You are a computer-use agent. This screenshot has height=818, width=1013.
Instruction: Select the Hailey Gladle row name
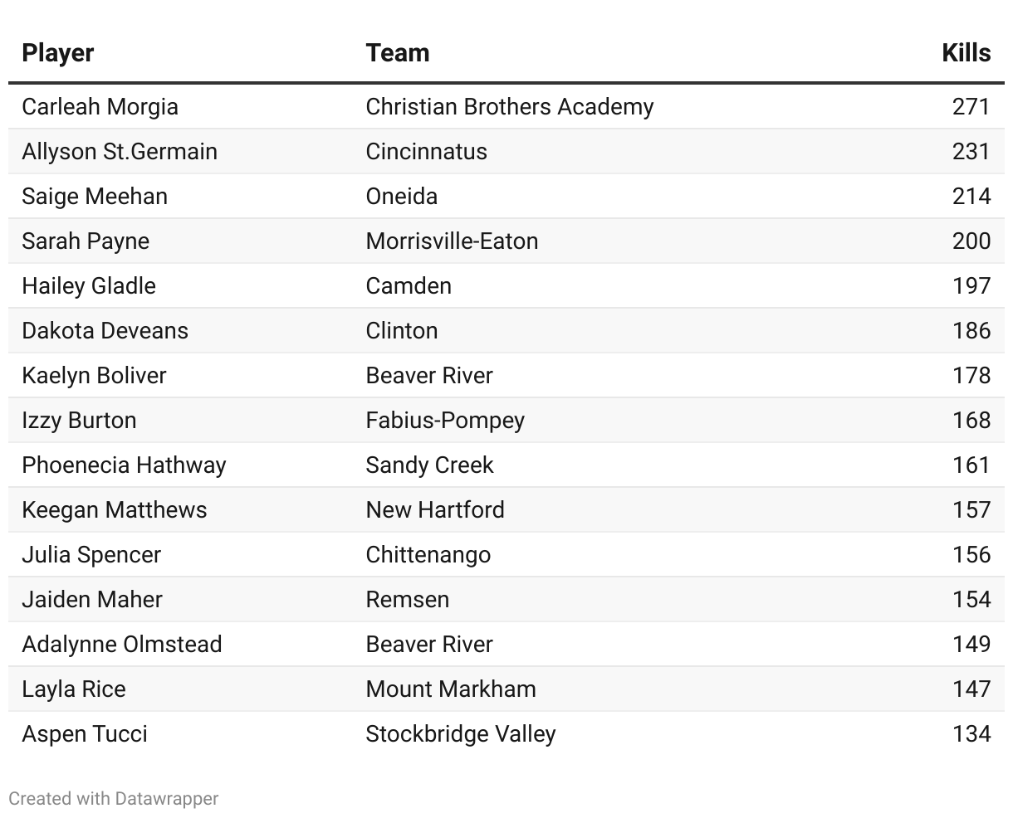click(x=89, y=286)
